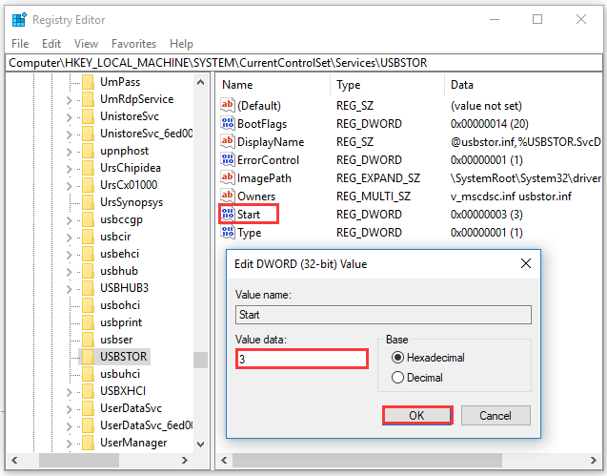Expand the UmRdpService key
The width and height of the screenshot is (607, 476).
[x=69, y=100]
